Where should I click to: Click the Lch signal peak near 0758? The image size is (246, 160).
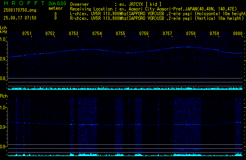[x=187, y=47]
